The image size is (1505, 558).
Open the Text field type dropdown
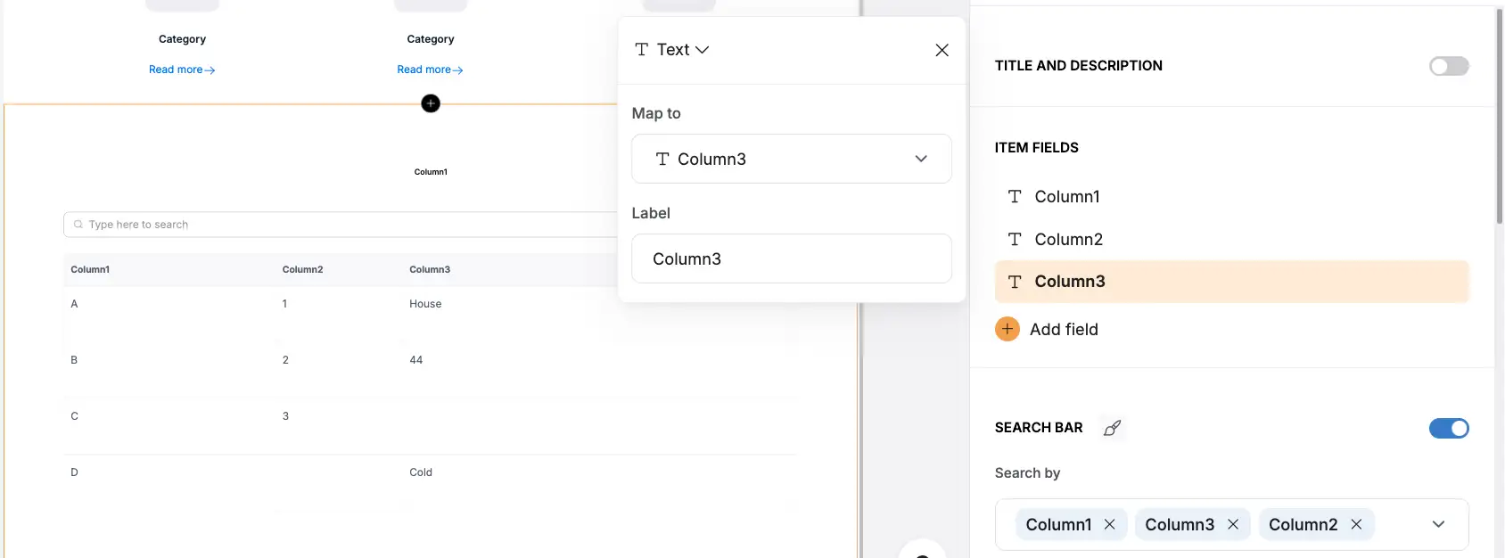pos(671,50)
